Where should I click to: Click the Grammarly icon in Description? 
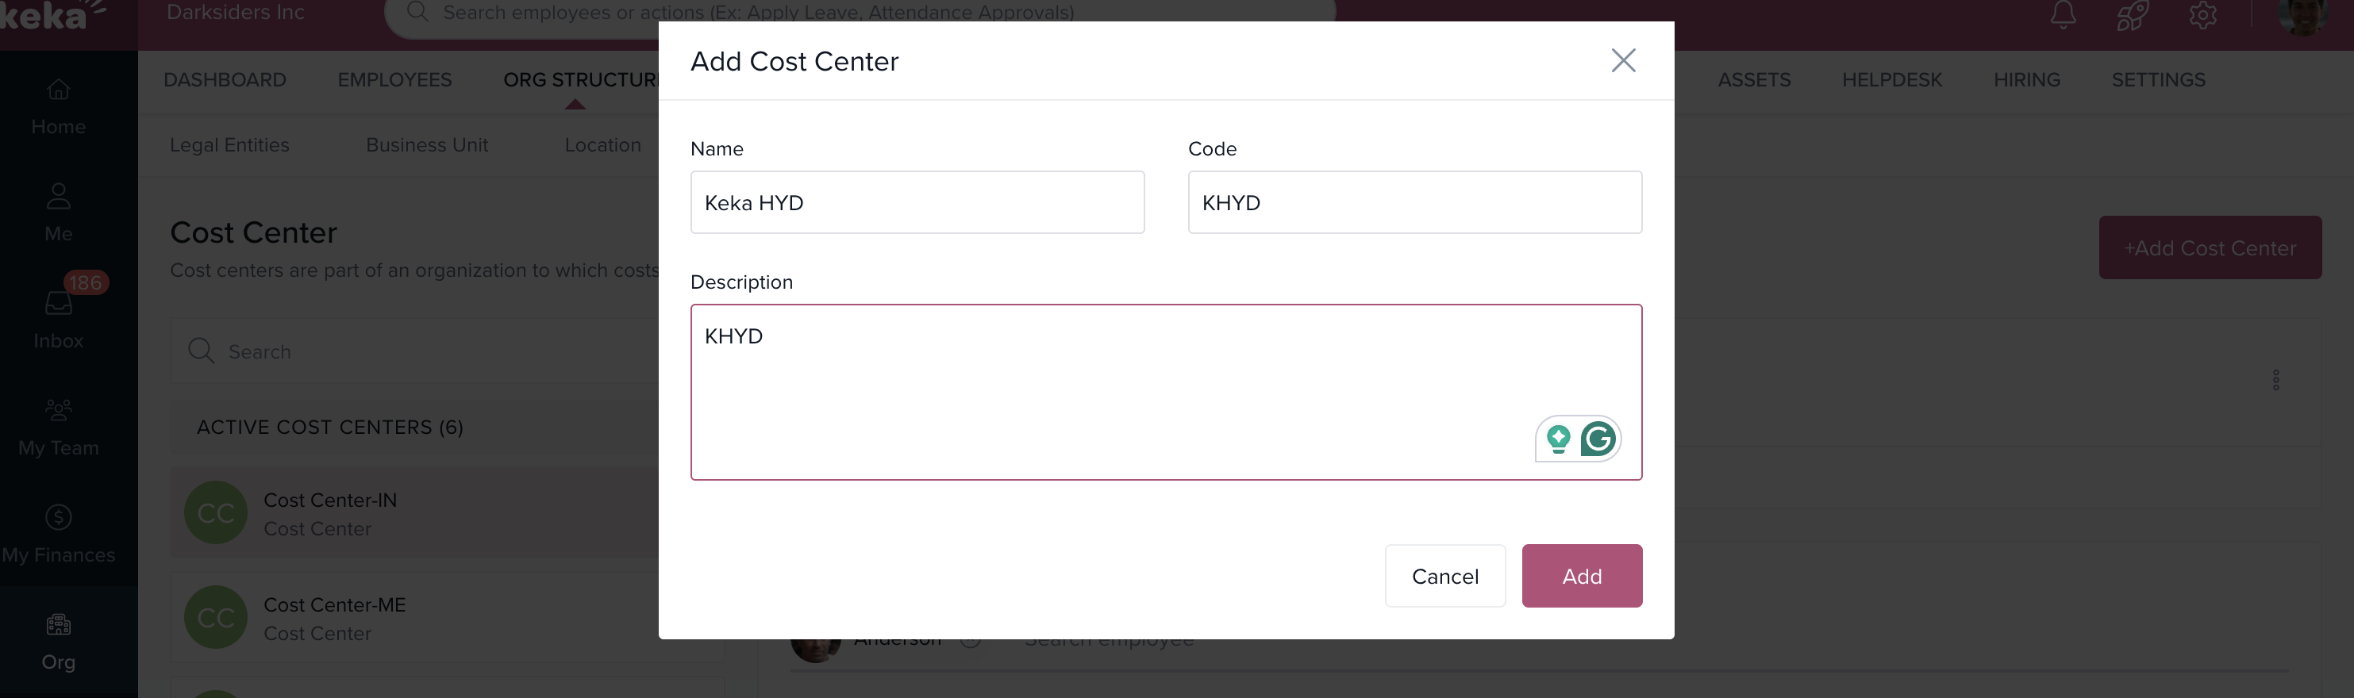tap(1598, 439)
